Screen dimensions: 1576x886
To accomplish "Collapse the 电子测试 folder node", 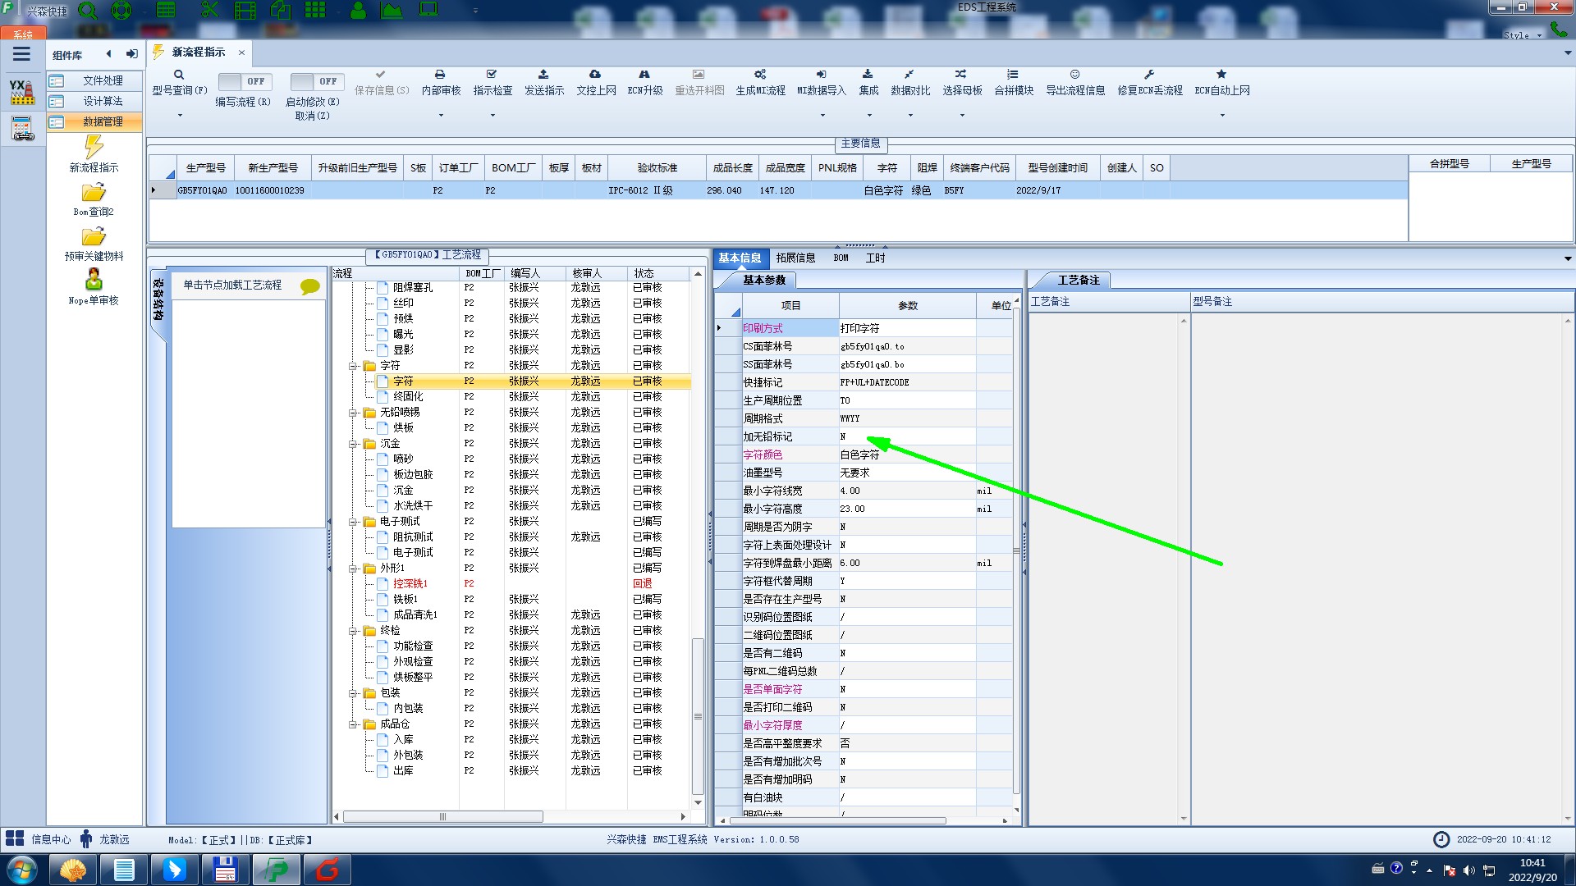I will [x=353, y=522].
